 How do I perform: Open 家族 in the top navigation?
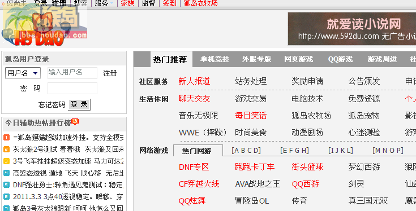click(x=127, y=3)
